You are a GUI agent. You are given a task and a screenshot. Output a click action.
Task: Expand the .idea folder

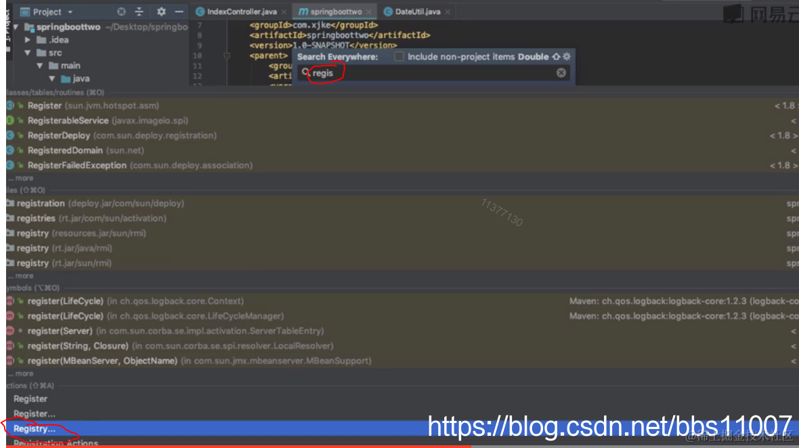[x=28, y=40]
